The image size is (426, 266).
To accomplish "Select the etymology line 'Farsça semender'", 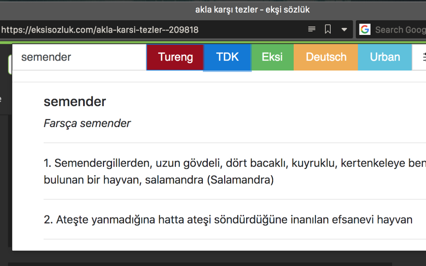I will coord(87,123).
